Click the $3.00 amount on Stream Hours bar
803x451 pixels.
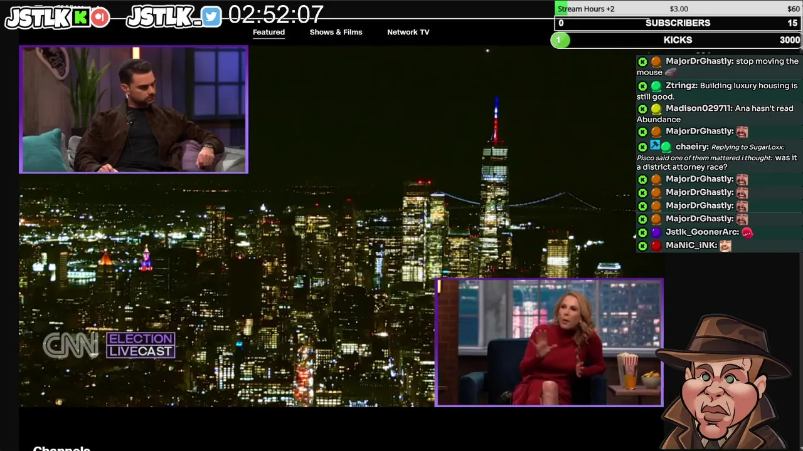pos(679,9)
